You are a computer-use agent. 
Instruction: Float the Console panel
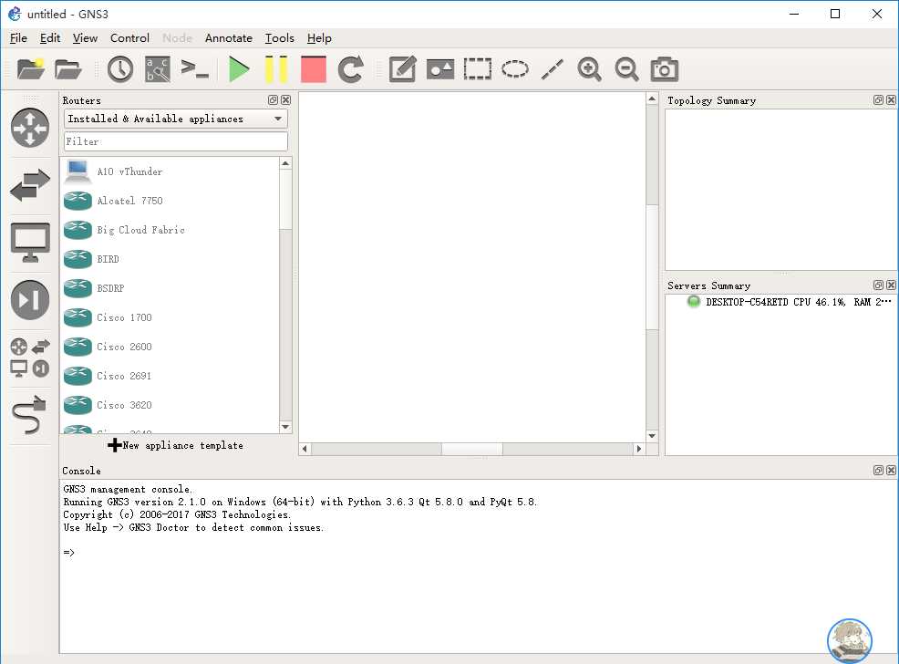(878, 471)
